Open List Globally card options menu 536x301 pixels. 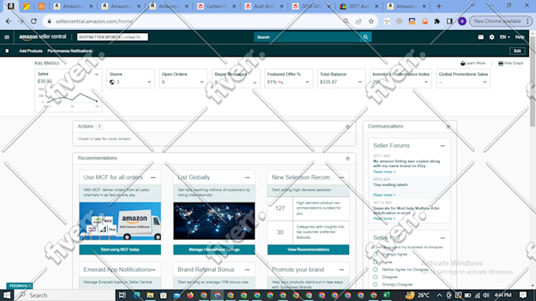click(x=248, y=177)
